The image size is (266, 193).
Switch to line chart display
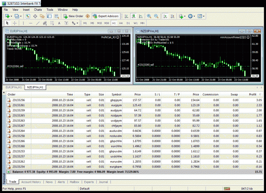(140, 16)
